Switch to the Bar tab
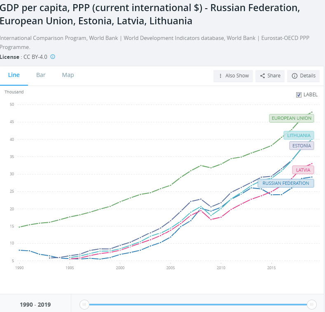Viewport: 325px width, 312px height. (41, 75)
